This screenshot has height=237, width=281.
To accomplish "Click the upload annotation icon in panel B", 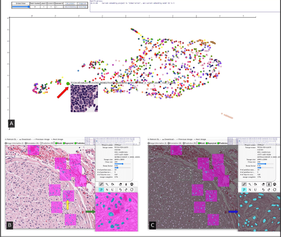I will point(132,184).
